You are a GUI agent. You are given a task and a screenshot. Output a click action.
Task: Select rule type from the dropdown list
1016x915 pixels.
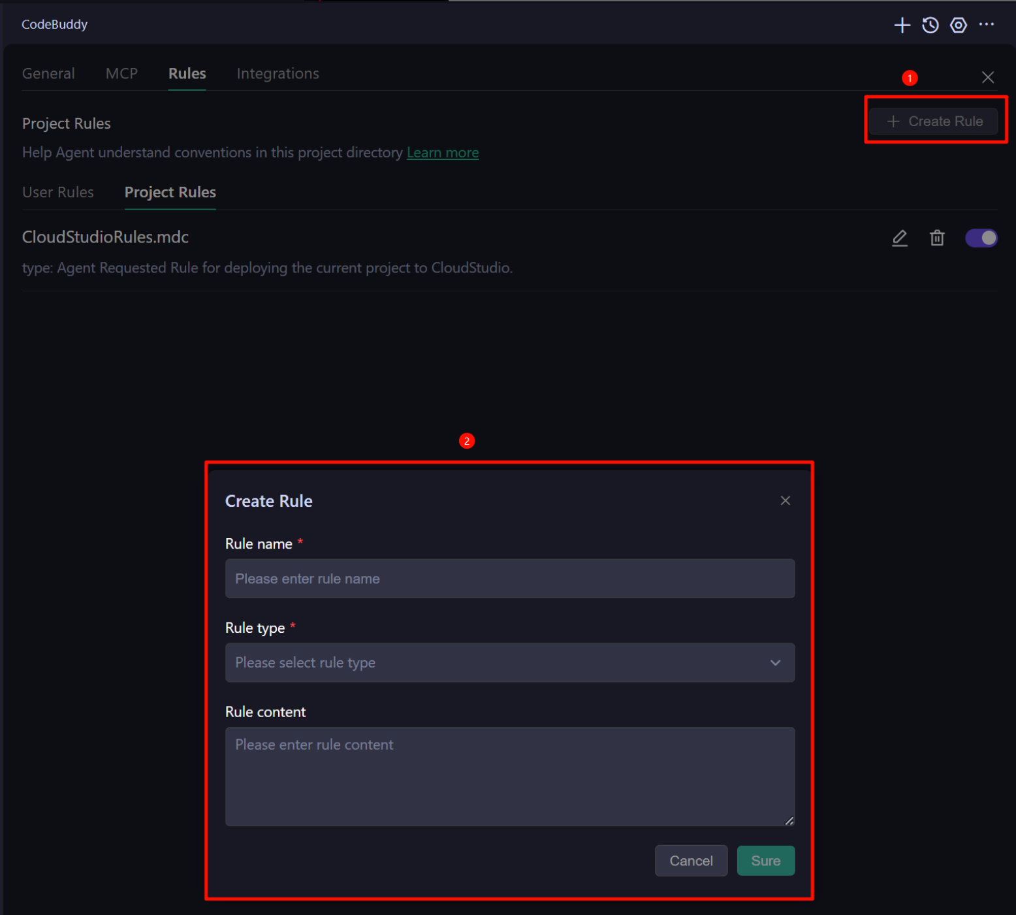[x=510, y=662]
